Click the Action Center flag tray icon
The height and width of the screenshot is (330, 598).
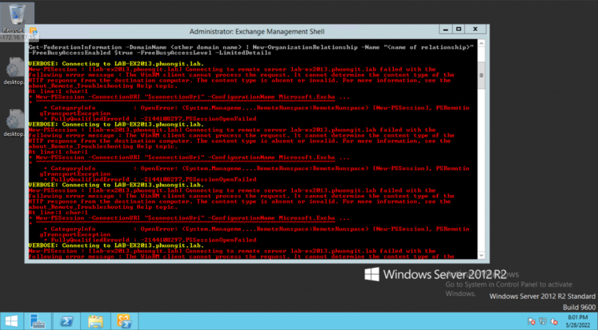pyautogui.click(x=531, y=321)
